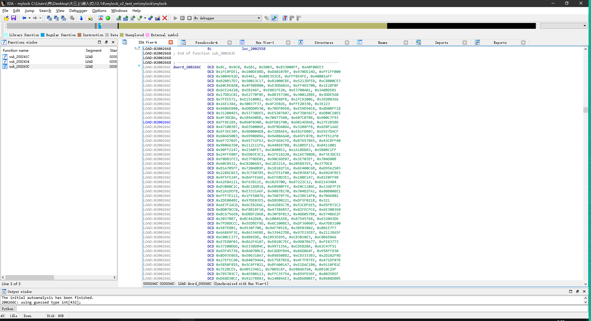The image size is (591, 321).
Task: Save the database with the floppy icon
Action: point(13,18)
